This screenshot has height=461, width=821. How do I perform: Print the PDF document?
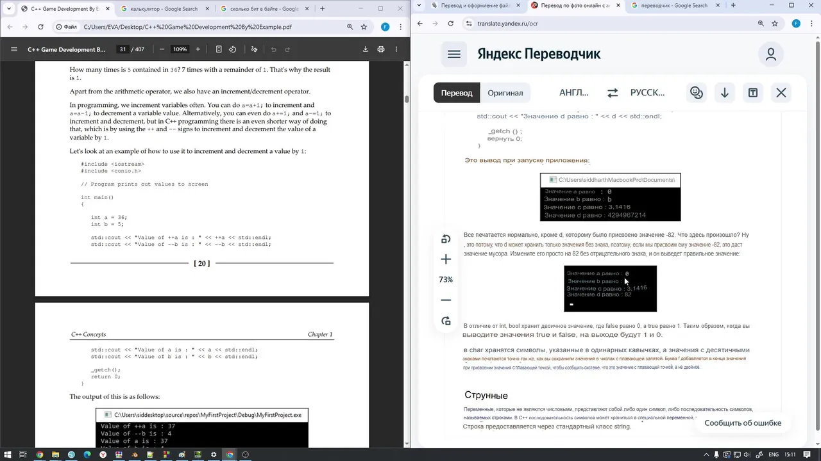(x=381, y=49)
